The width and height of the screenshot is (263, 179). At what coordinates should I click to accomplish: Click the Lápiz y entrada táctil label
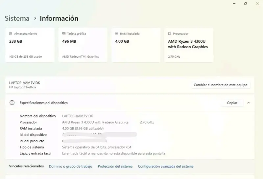[x=36, y=153]
